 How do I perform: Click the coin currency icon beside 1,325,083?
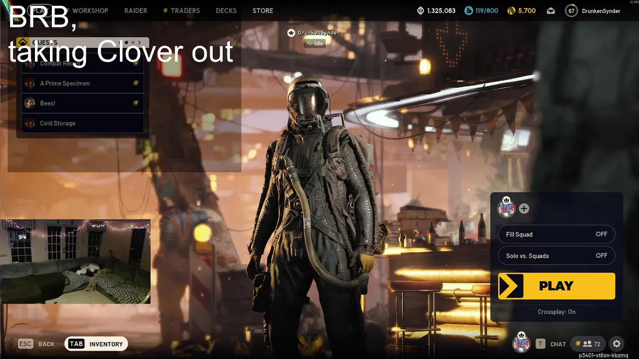pyautogui.click(x=420, y=10)
